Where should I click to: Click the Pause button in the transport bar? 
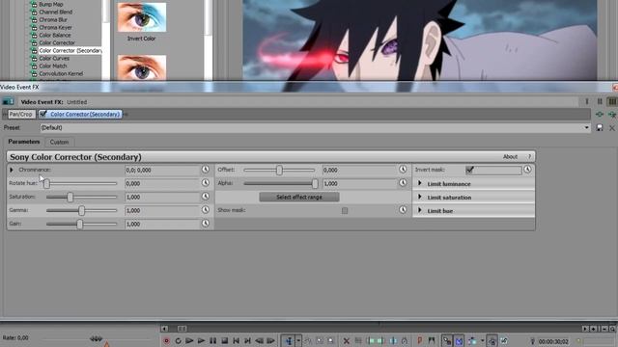coord(212,340)
